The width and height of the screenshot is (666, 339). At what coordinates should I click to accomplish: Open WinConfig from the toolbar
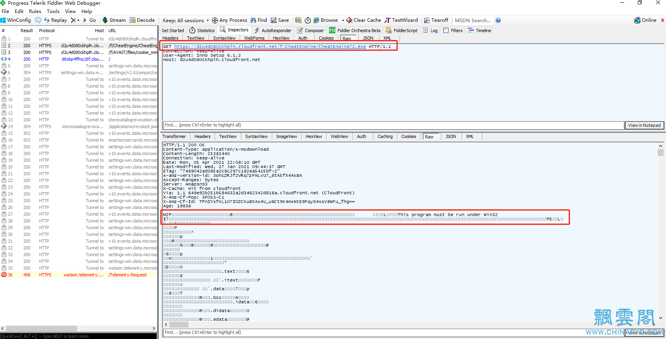click(x=16, y=20)
